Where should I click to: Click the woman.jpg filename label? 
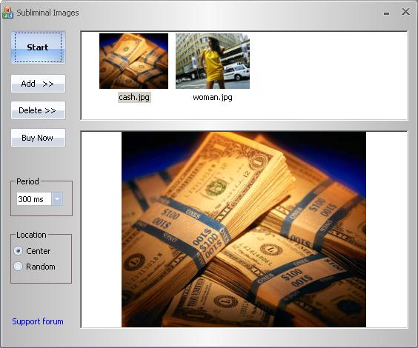(x=213, y=98)
